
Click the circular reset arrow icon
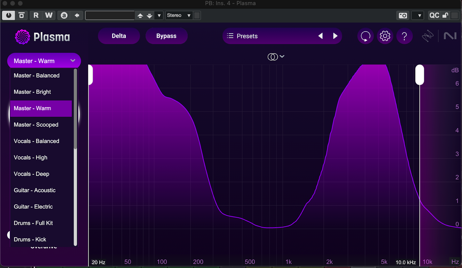coord(365,36)
